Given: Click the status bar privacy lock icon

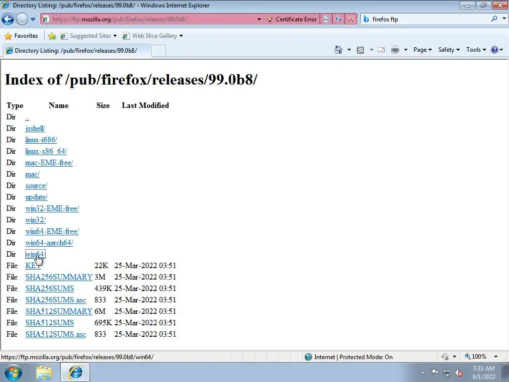Looking at the screenshot, I should tap(445, 357).
